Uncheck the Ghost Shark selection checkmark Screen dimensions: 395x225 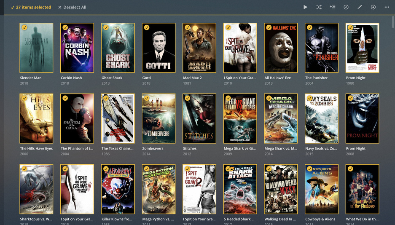click(x=106, y=27)
